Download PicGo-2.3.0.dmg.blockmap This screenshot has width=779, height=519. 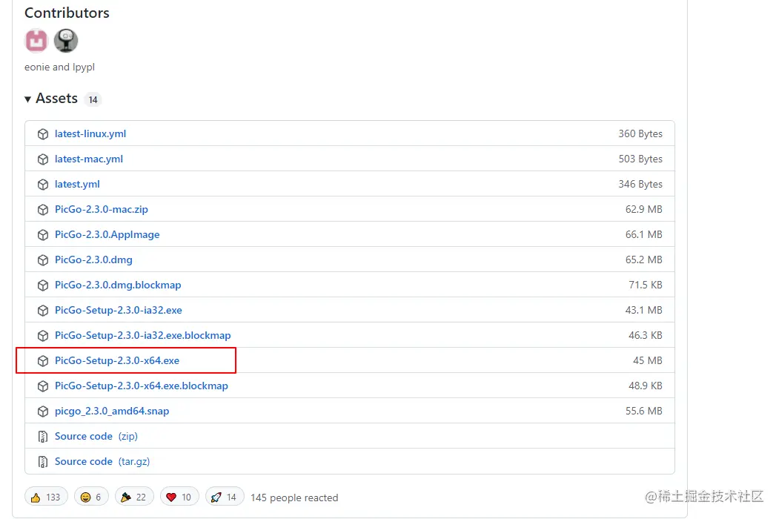pos(118,285)
